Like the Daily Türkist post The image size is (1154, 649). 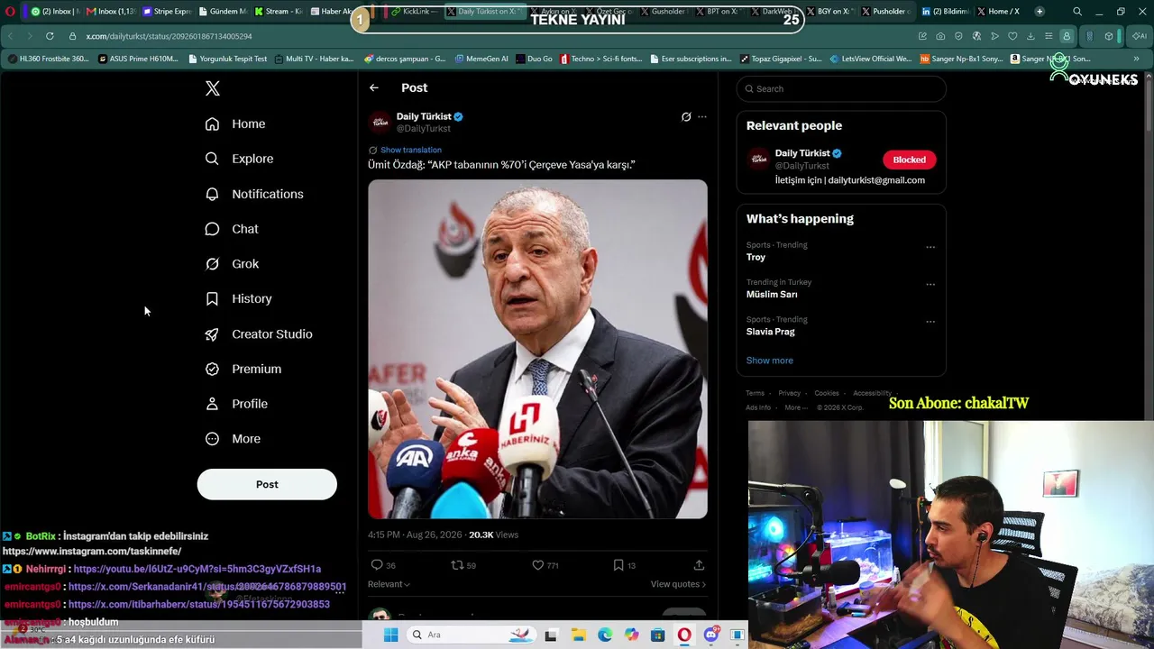(538, 565)
